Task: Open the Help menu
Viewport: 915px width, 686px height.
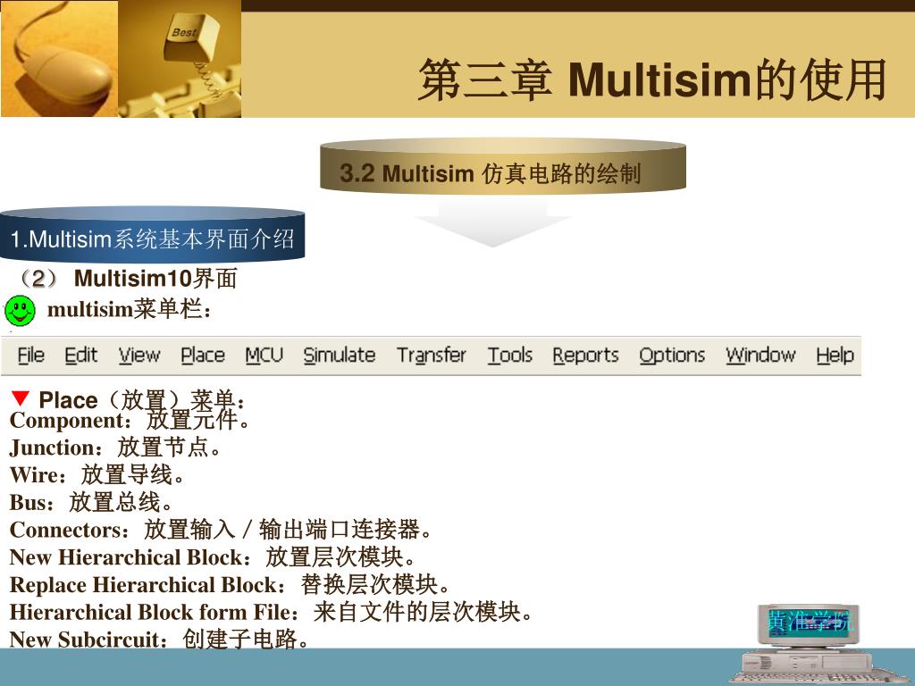Action: (835, 356)
